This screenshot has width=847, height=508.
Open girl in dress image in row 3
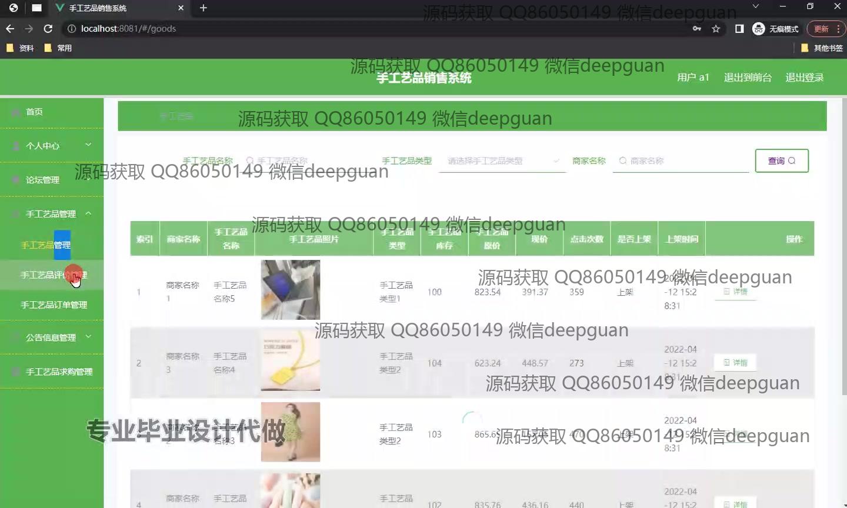click(291, 432)
